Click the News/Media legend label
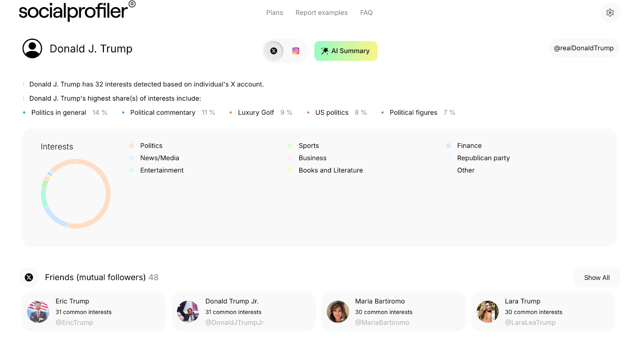Viewport: 638px width, 338px height. click(159, 158)
